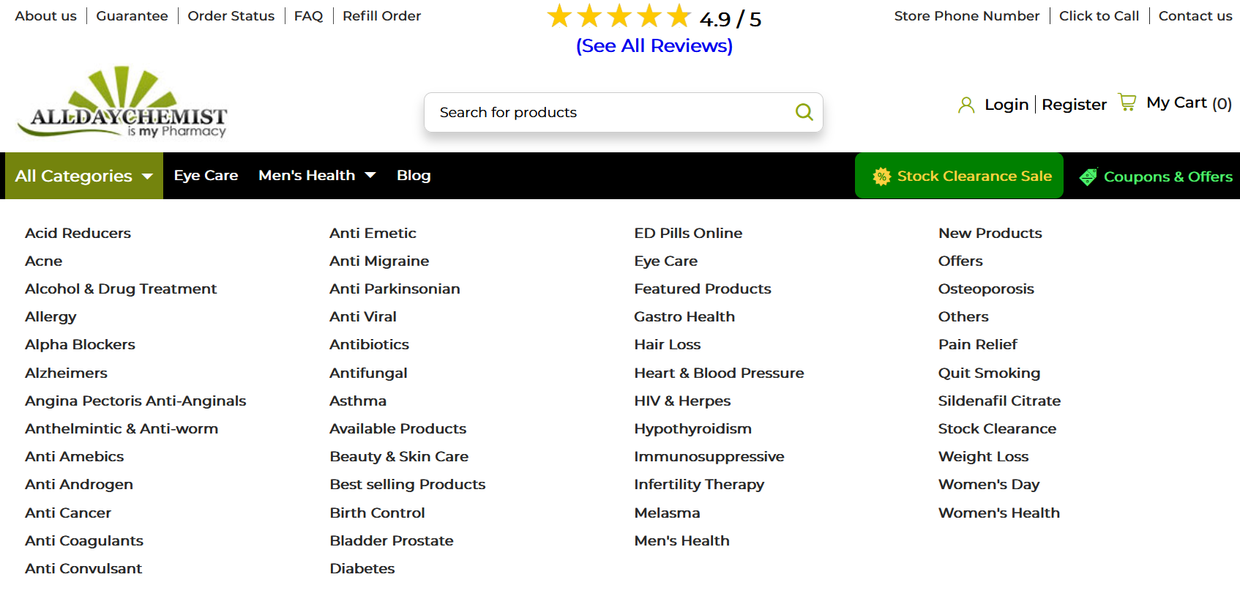Open My Cart shopping cart icon

(x=1127, y=101)
